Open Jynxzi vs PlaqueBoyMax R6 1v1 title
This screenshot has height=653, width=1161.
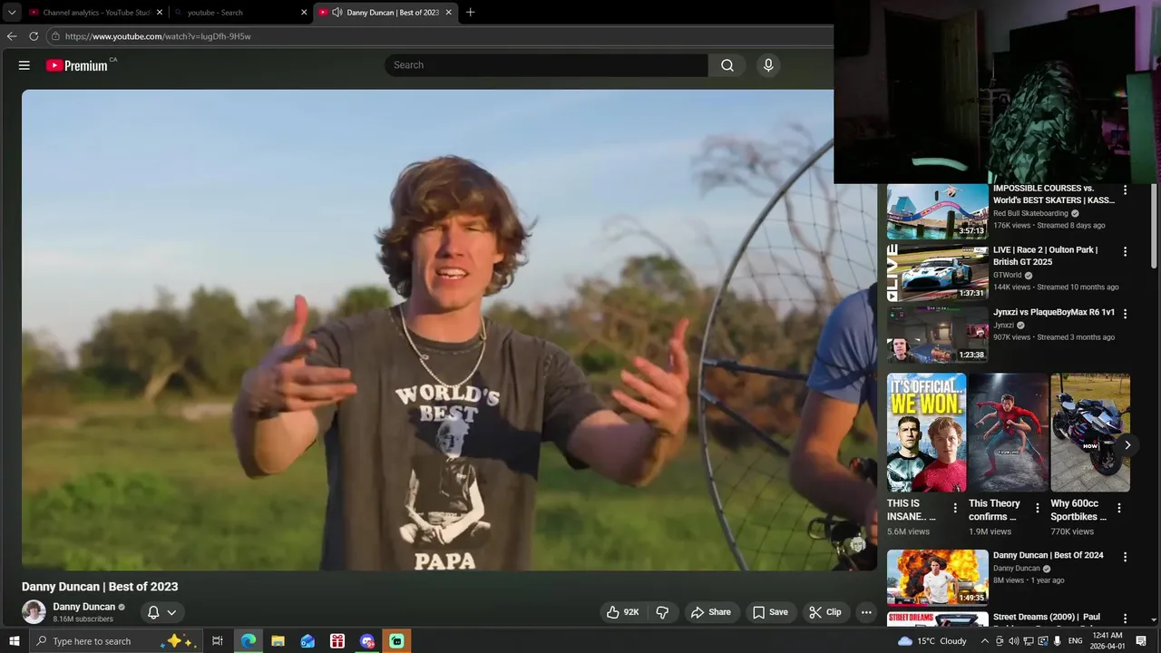(x=1054, y=312)
